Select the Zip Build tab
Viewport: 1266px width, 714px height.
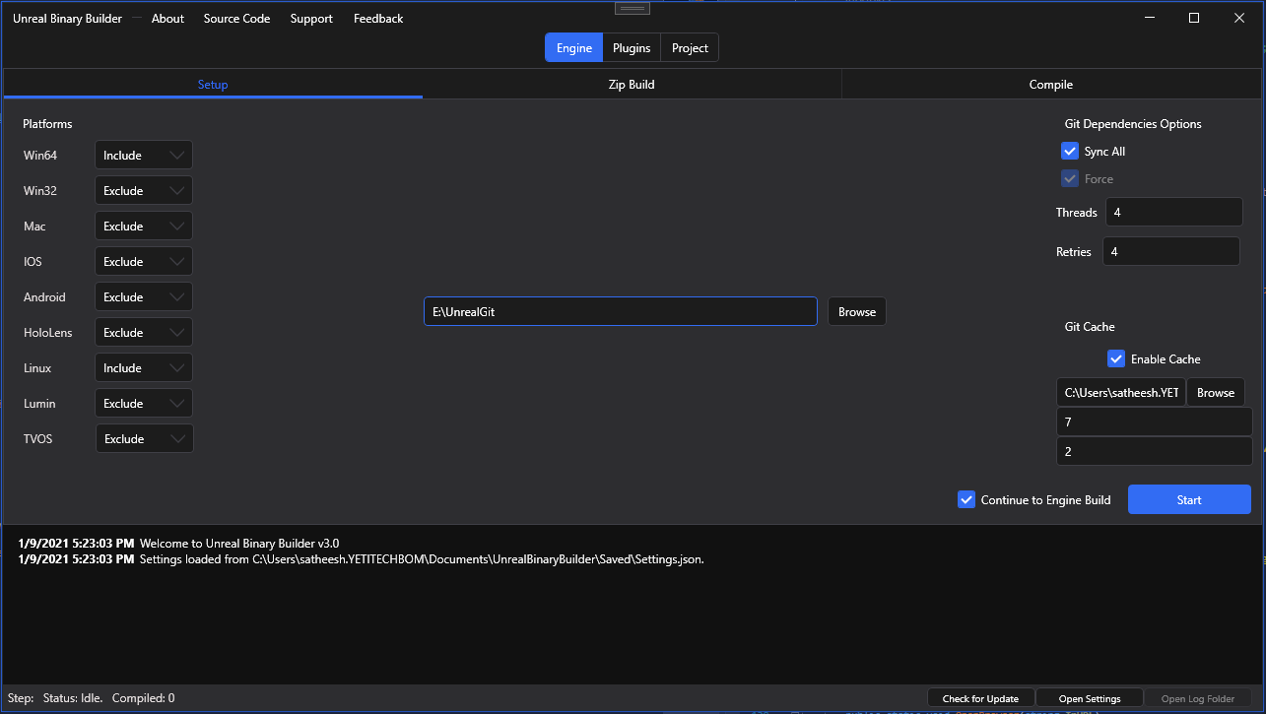[632, 84]
